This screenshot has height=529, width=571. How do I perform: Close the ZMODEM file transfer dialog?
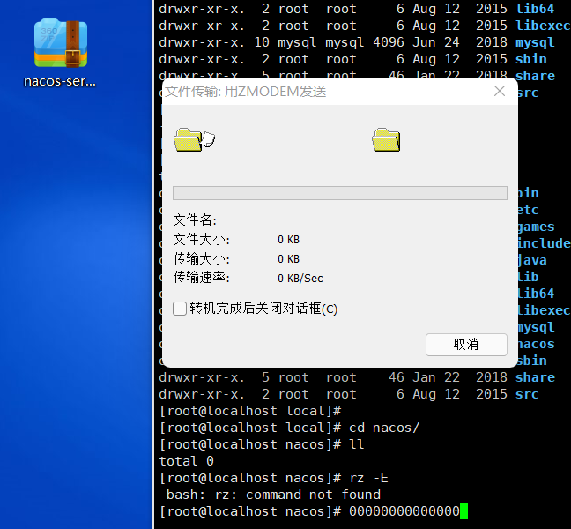click(500, 91)
